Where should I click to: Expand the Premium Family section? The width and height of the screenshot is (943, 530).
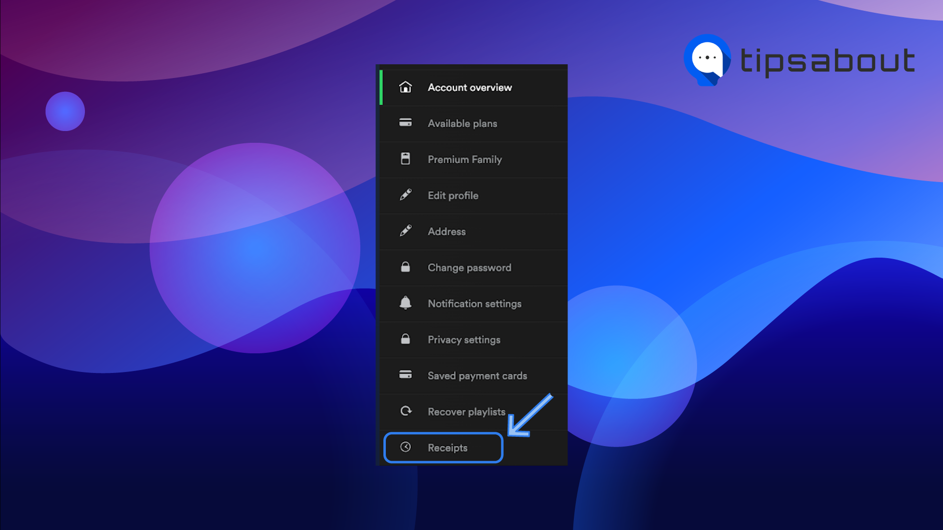coord(471,159)
